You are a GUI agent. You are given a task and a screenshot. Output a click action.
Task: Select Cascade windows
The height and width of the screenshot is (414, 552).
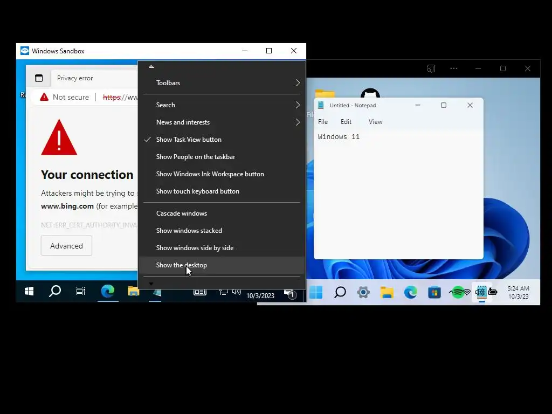[222, 213]
